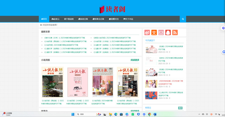
Task: Open Microsoft Edge from the taskbar
Action: [x=116, y=114]
